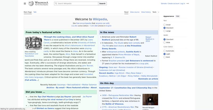Open Alice's Adventures in Wonderland link
The height and width of the screenshot is (110, 213).
[x=80, y=46]
